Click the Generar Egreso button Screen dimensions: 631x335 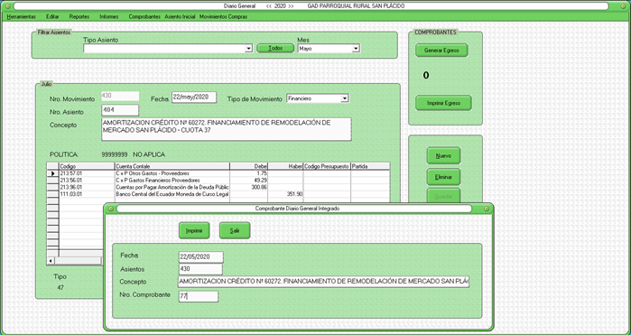tap(441, 51)
